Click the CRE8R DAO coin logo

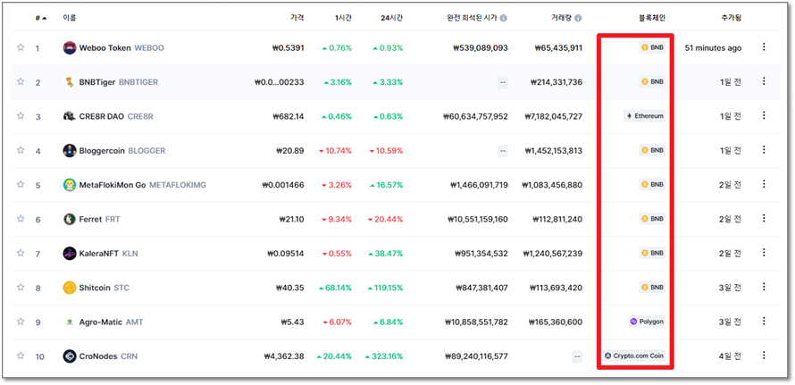pos(70,116)
